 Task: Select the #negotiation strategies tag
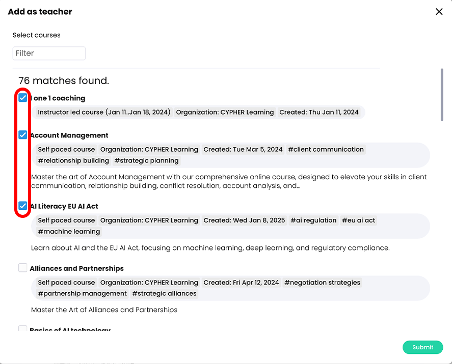tap(323, 282)
